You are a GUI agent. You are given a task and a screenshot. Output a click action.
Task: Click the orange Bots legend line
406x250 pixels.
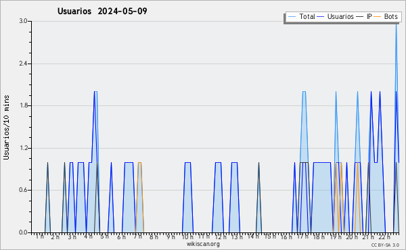[378, 17]
